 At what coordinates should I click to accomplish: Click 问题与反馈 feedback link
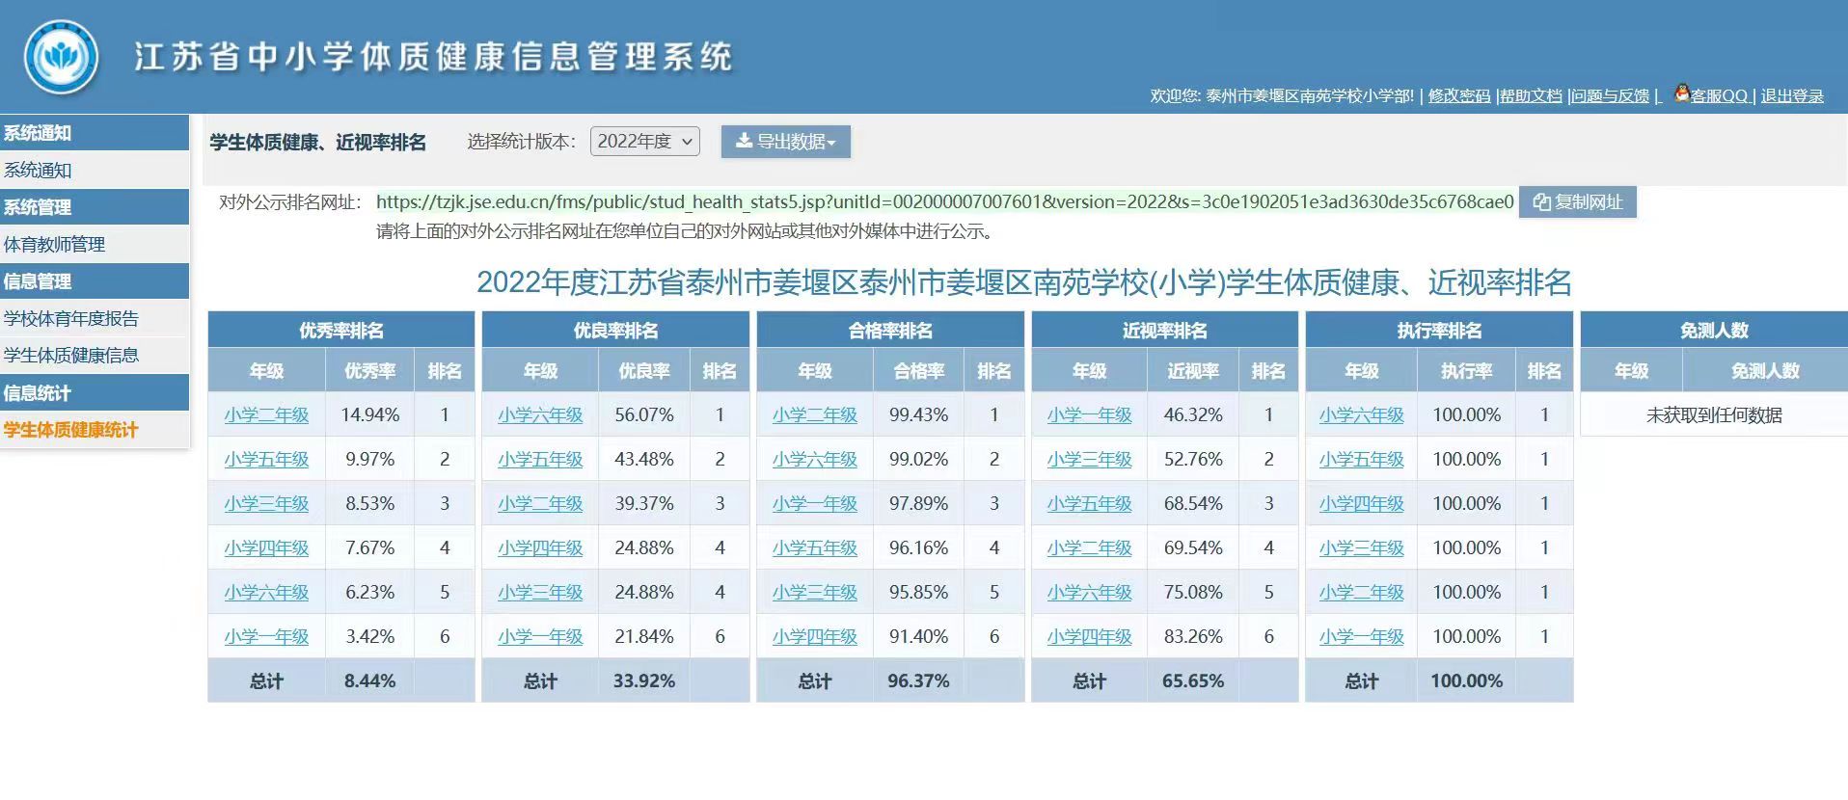pos(1610,96)
